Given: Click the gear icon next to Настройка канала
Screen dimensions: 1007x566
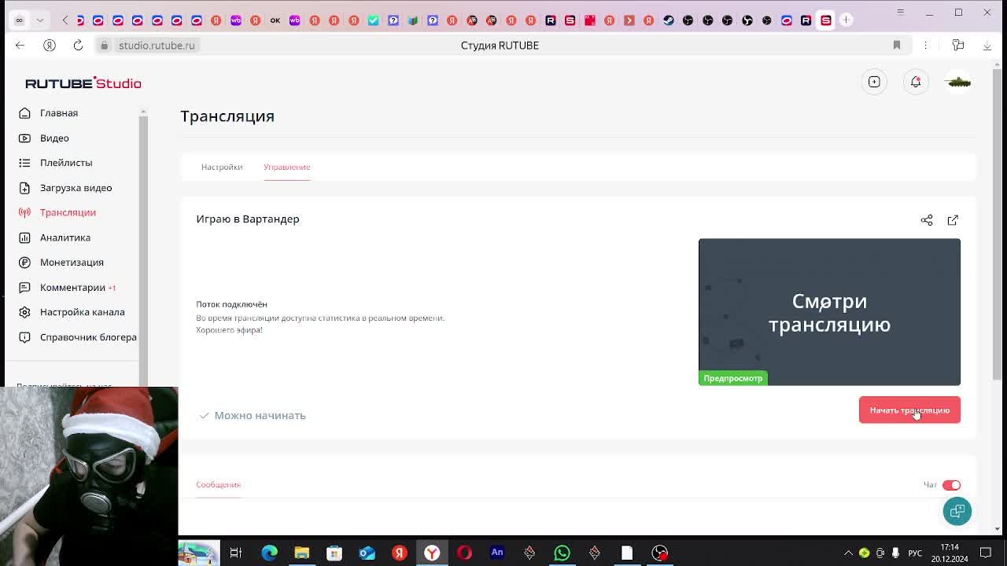Looking at the screenshot, I should pos(24,312).
